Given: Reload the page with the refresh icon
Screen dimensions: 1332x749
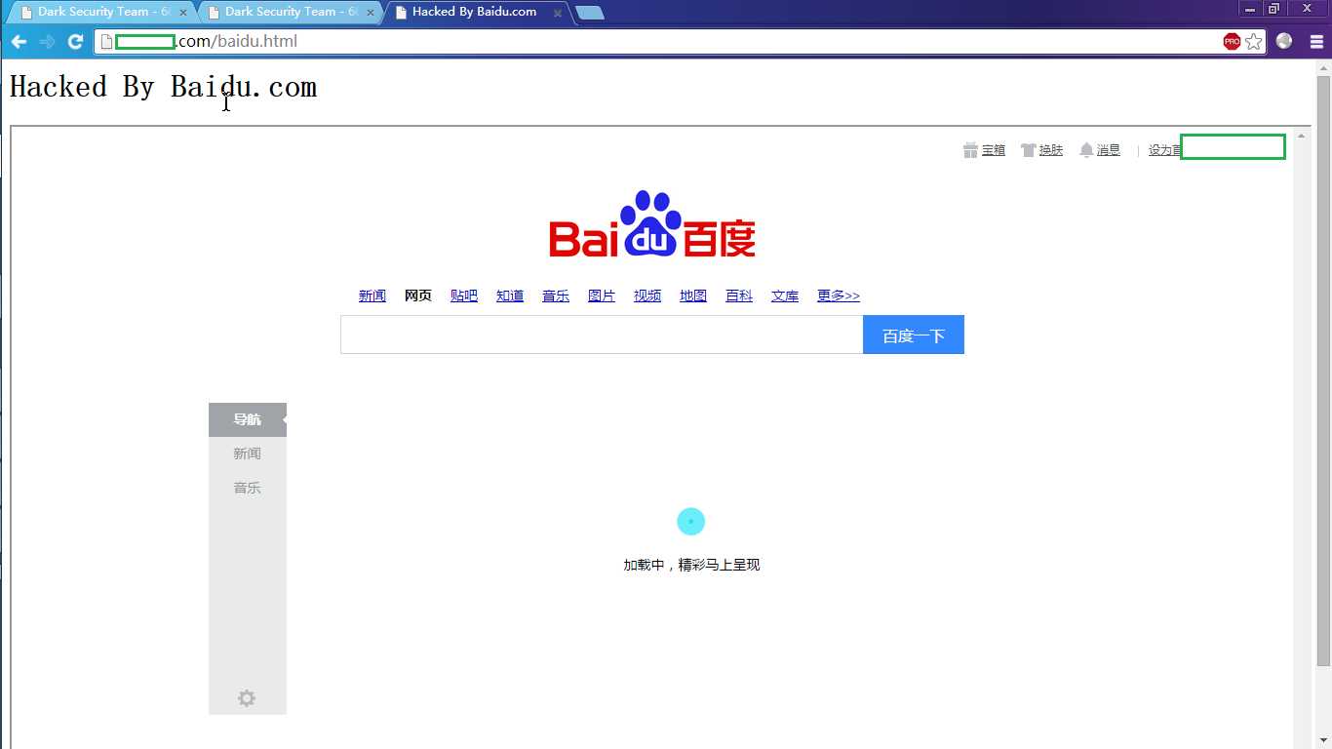Looking at the screenshot, I should [75, 42].
